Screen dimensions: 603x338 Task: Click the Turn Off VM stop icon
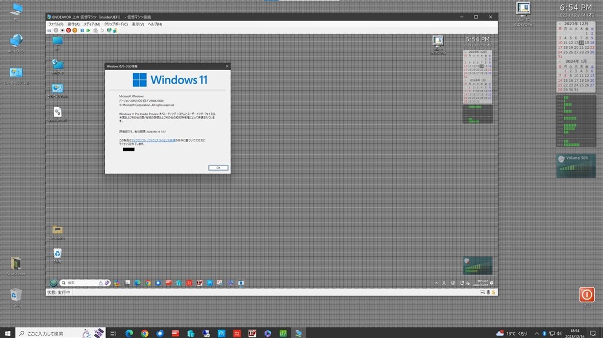point(62,31)
